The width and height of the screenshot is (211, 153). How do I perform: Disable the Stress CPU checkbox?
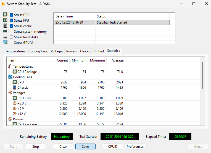click(x=12, y=15)
